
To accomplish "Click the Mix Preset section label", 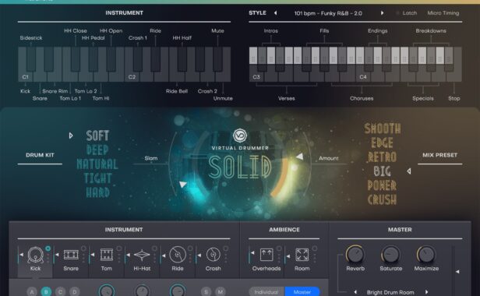I will coord(440,155).
